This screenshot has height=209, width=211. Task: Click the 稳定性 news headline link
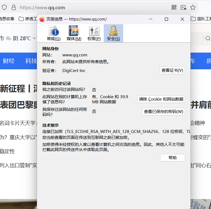coord(7,151)
